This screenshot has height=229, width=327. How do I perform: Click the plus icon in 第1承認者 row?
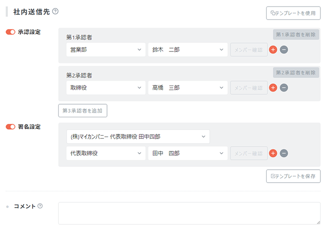click(x=273, y=50)
